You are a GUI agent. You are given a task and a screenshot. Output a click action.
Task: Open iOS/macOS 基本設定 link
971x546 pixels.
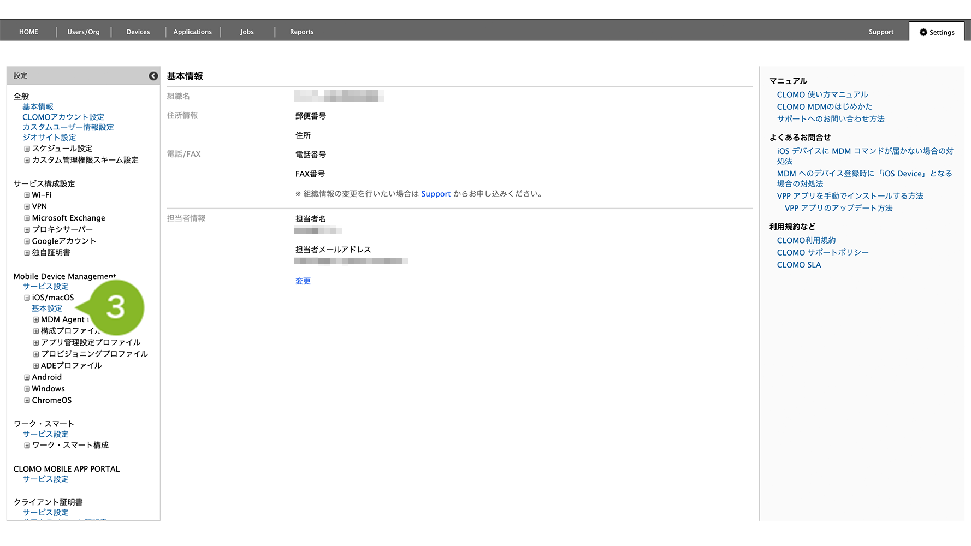pos(46,308)
